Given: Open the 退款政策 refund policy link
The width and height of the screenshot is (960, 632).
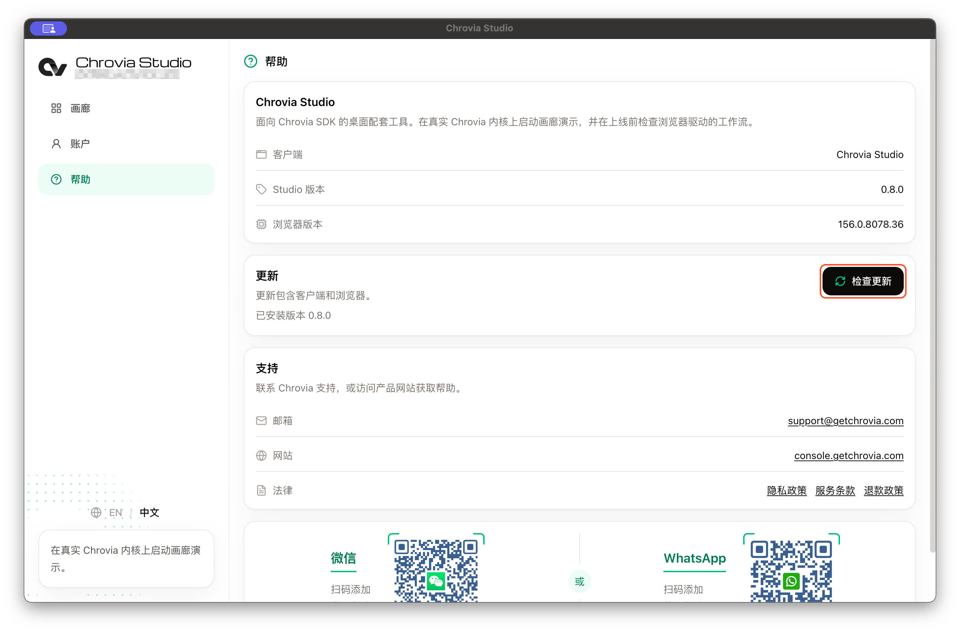Looking at the screenshot, I should coord(883,490).
